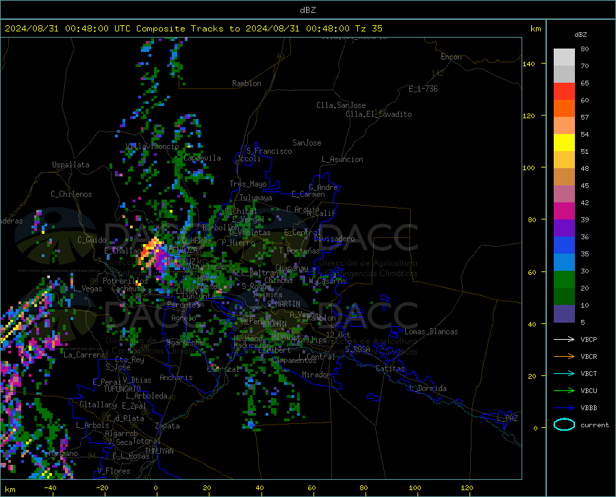Pick the green 30 dBZ swatch

coord(564,280)
